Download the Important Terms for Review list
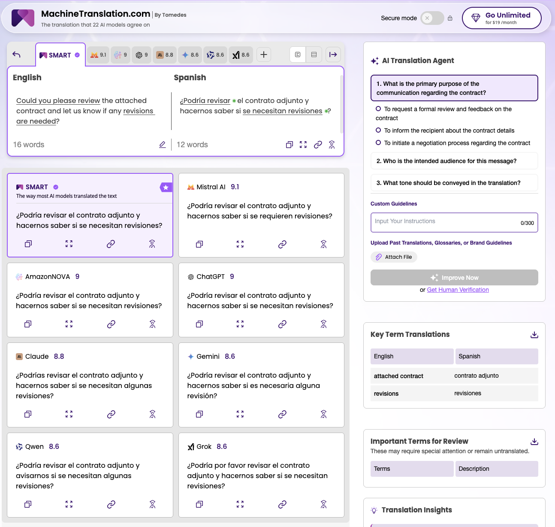 click(534, 442)
